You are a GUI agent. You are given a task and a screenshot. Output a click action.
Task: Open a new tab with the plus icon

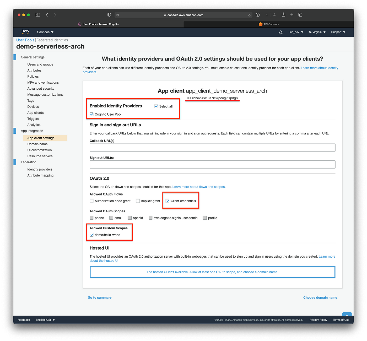coord(292,15)
